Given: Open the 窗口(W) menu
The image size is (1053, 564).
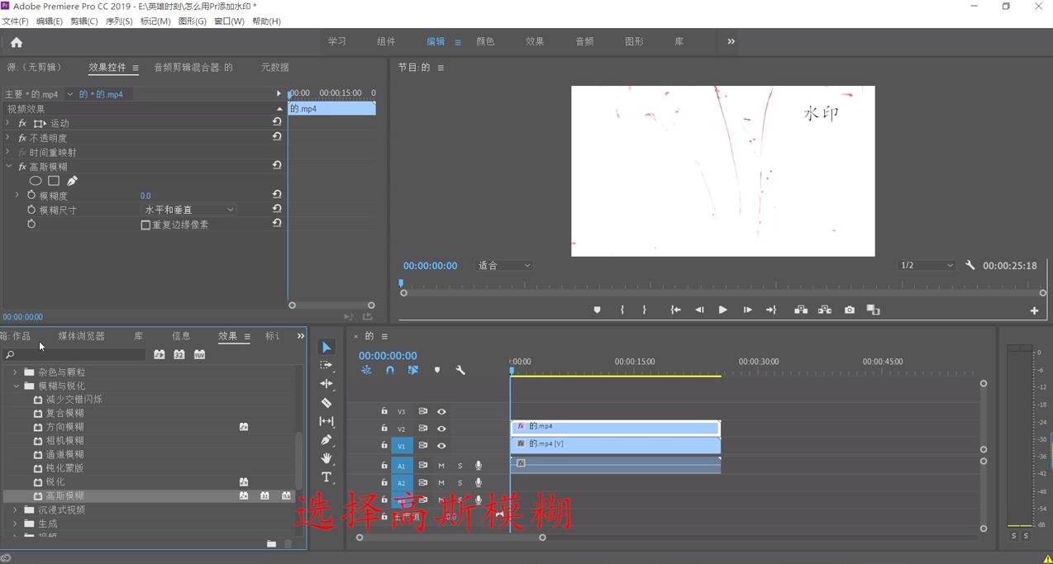Looking at the screenshot, I should [229, 21].
